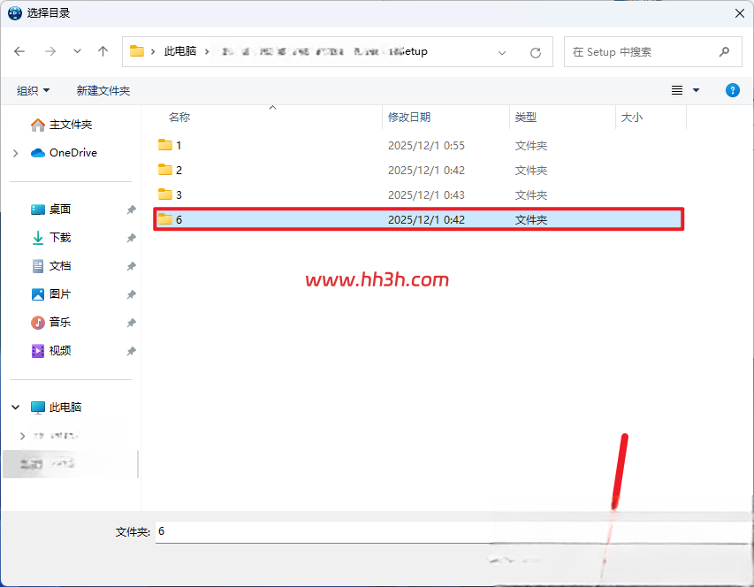This screenshot has height=587, width=754.
Task: Select OneDrive in navigation pane
Action: tap(64, 153)
